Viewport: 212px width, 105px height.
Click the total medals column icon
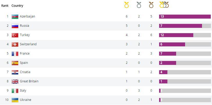pos(164,5)
